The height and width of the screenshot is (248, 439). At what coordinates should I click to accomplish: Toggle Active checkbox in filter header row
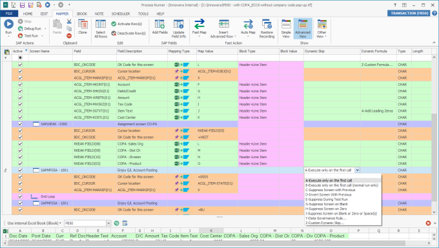pos(20,57)
